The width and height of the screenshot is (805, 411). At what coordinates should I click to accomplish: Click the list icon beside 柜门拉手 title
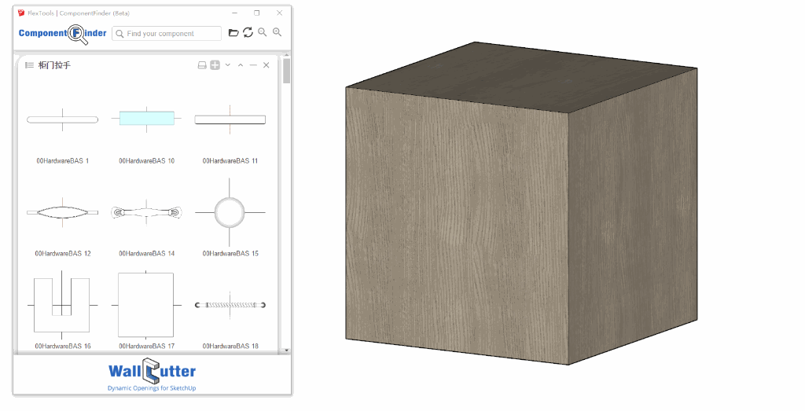pyautogui.click(x=29, y=65)
